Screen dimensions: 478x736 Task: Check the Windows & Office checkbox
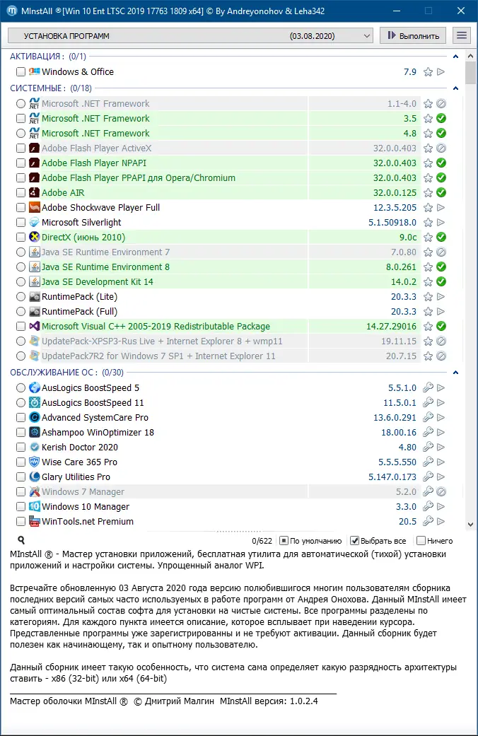[21, 72]
